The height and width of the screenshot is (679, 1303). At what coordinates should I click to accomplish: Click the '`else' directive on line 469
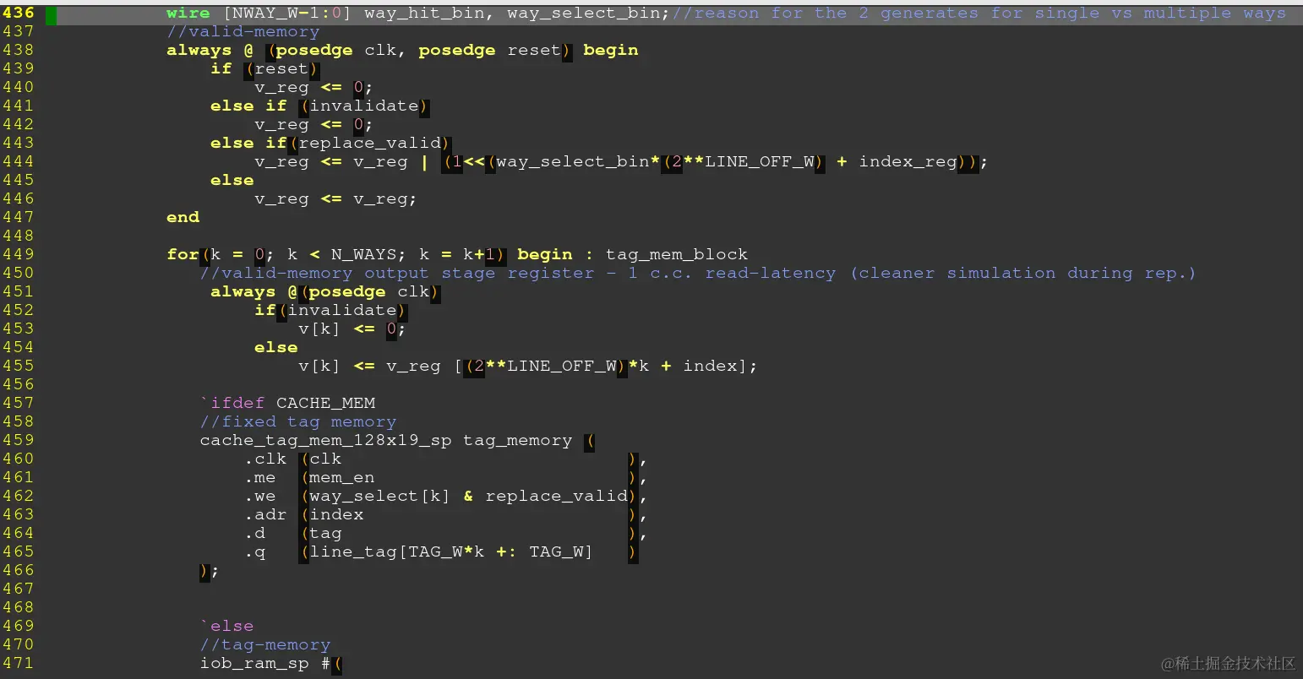[x=226, y=627]
